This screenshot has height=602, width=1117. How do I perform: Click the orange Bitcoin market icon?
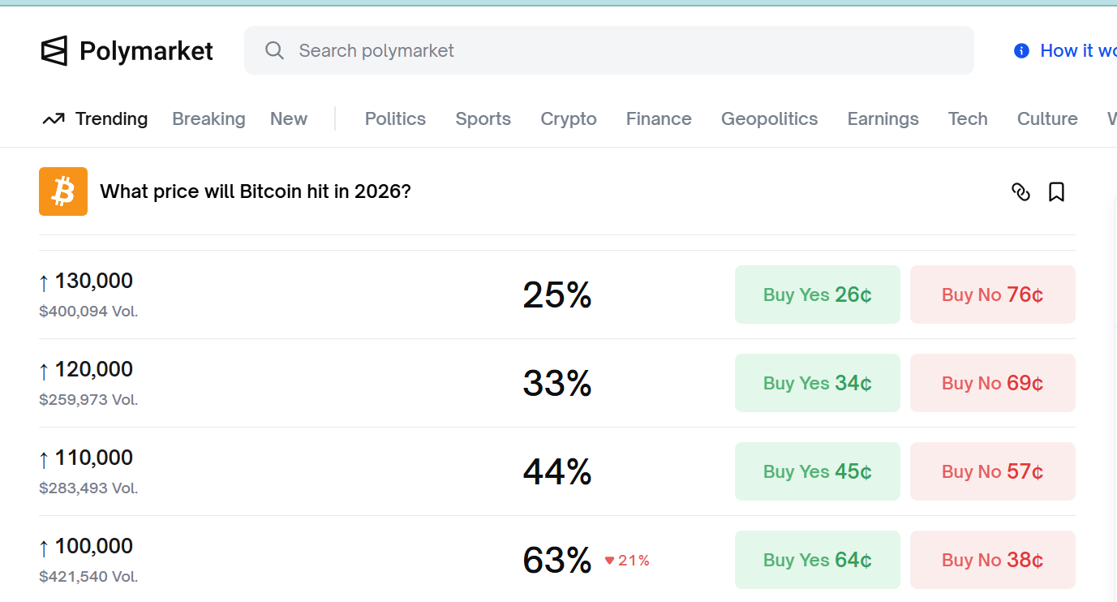click(x=63, y=191)
